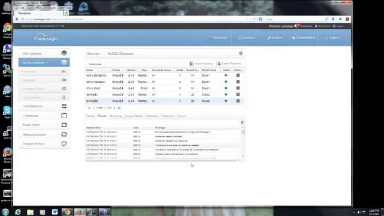Open Chrome from the taskbar

(67, 212)
